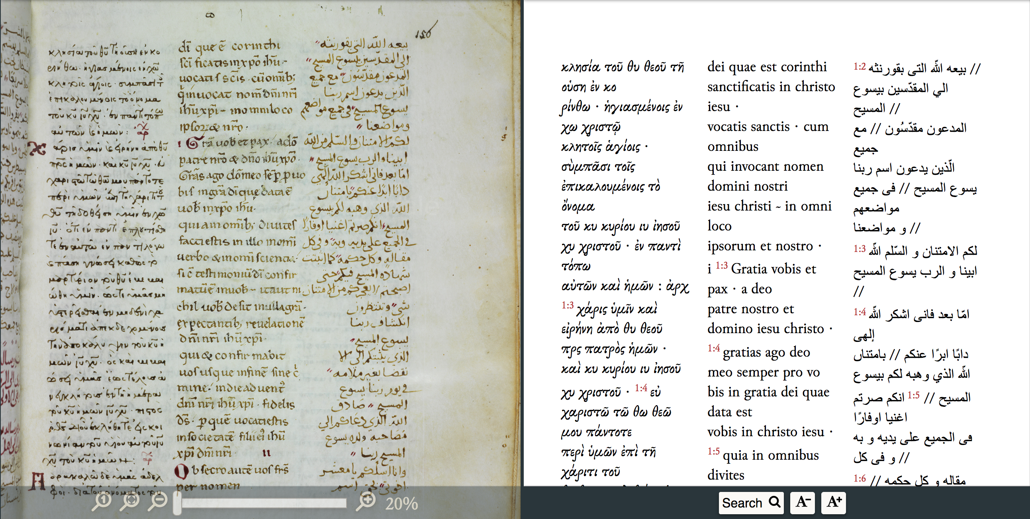Increase transcription font size with A+
The image size is (1030, 519).
tap(834, 503)
